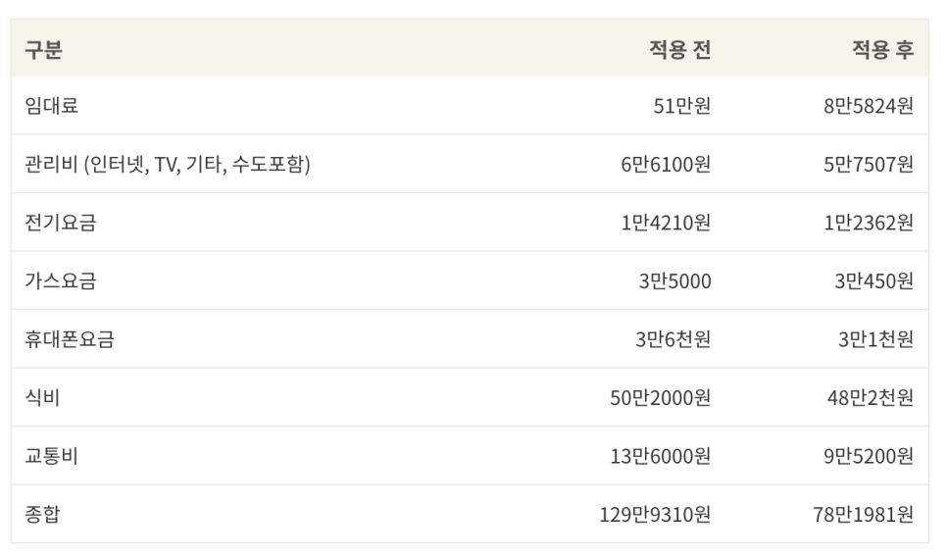Click the 3만6천원 cell
Image resolution: width=947 pixels, height=556 pixels.
(673, 339)
